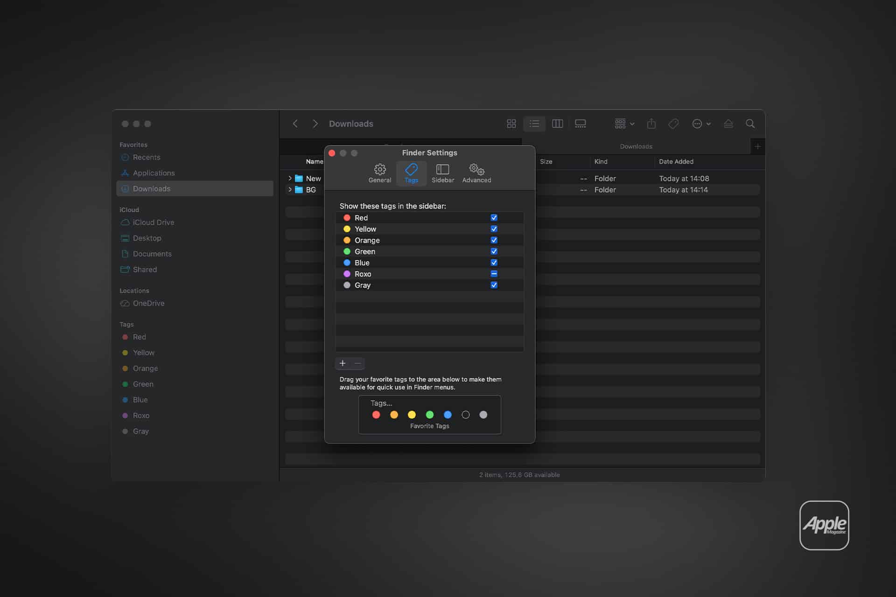Select Yellow tag in Finder sidebar
Viewport: 896px width, 597px height.
(195, 353)
